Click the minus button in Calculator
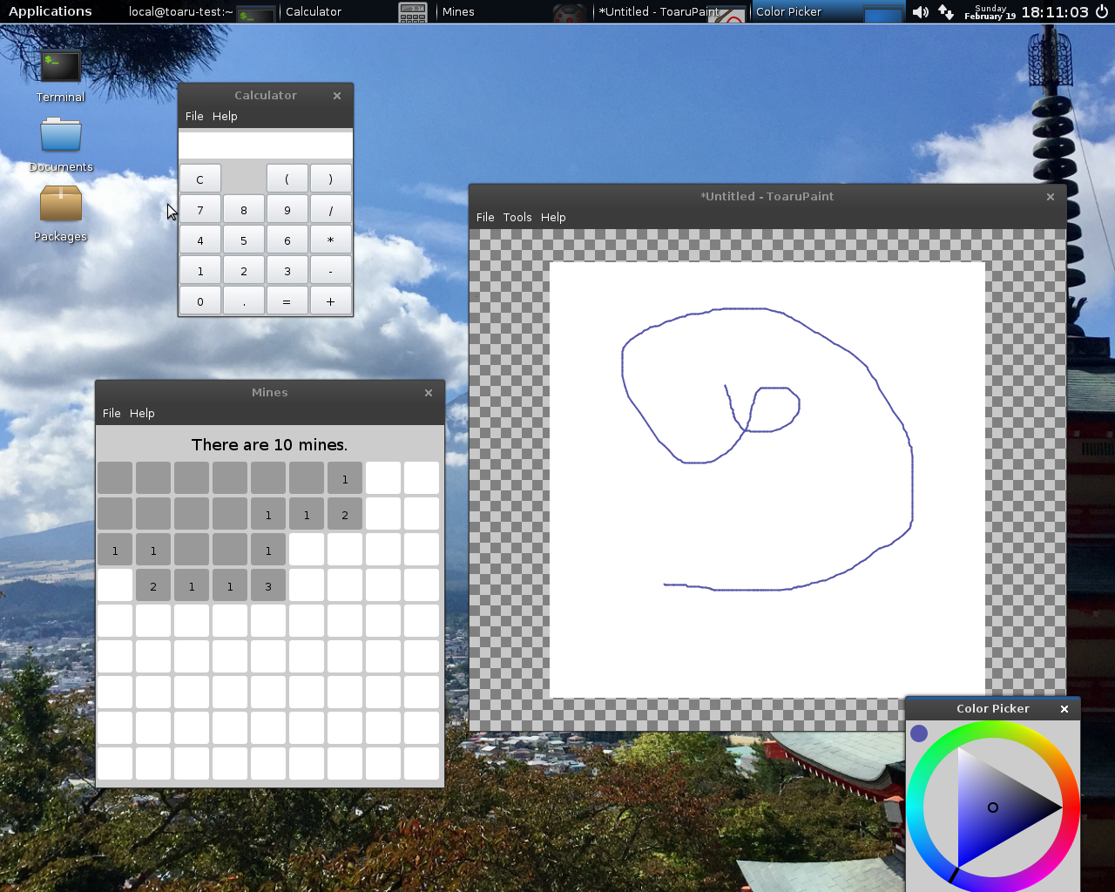 tap(330, 271)
